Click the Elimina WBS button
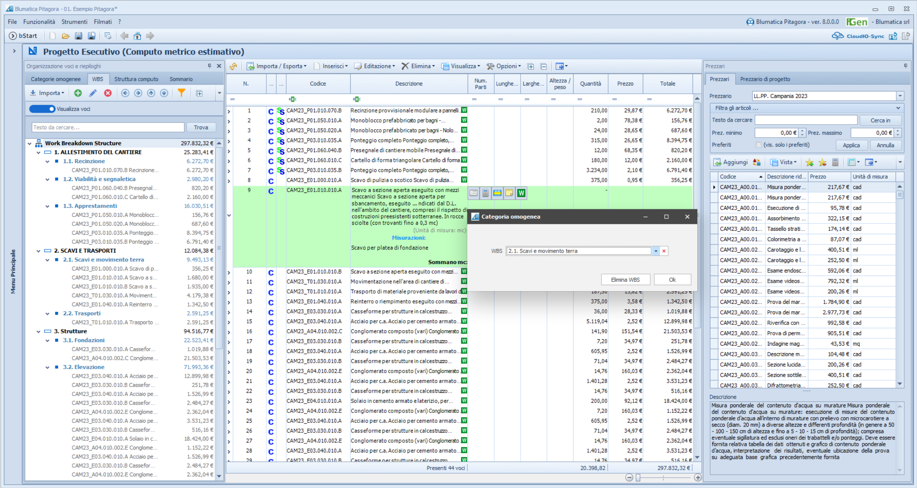Screen dimensions: 917x488 pos(626,280)
